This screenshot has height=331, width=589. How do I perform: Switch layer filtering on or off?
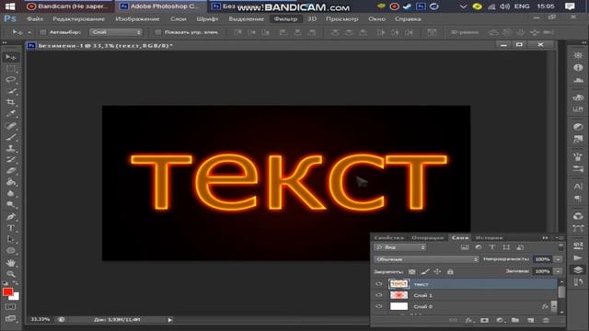560,246
